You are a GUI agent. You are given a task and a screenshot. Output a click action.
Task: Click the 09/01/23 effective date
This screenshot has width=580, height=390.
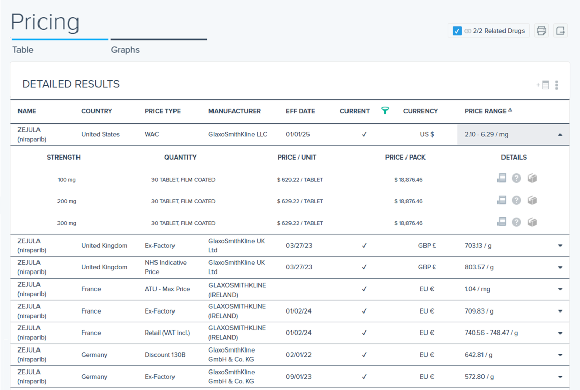(x=299, y=376)
